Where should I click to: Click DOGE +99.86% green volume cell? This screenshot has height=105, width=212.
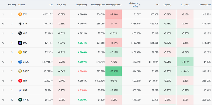click(114, 71)
